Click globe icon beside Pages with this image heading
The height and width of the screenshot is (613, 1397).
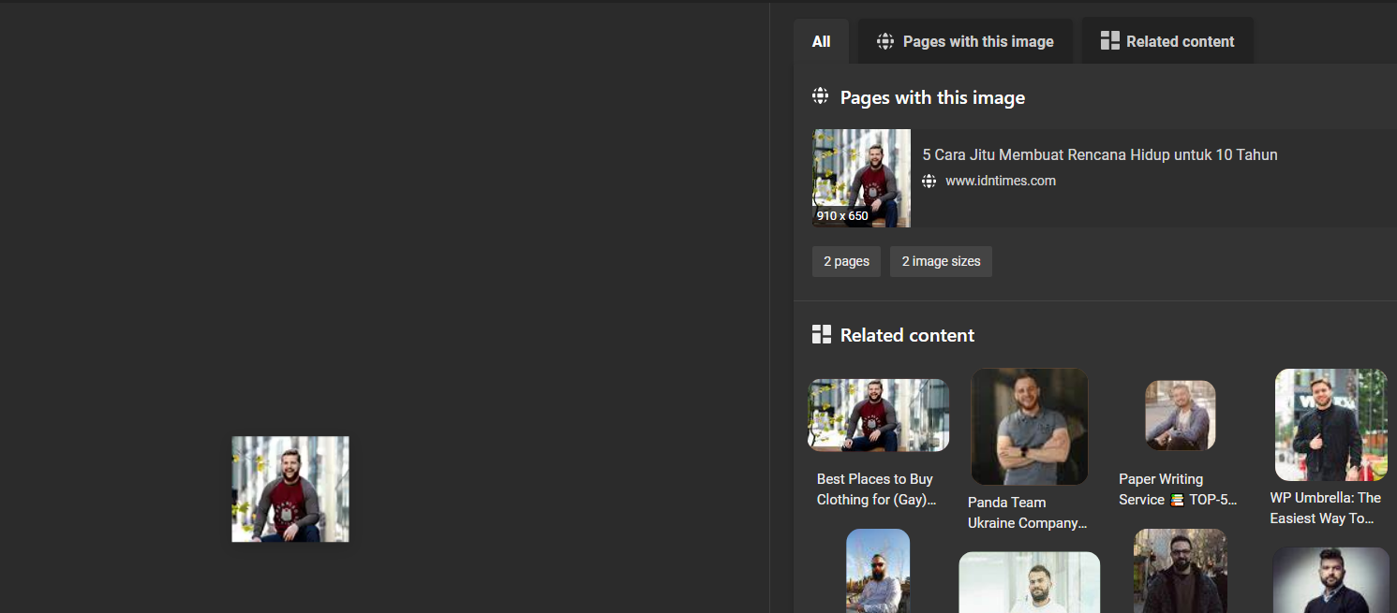[x=821, y=96]
